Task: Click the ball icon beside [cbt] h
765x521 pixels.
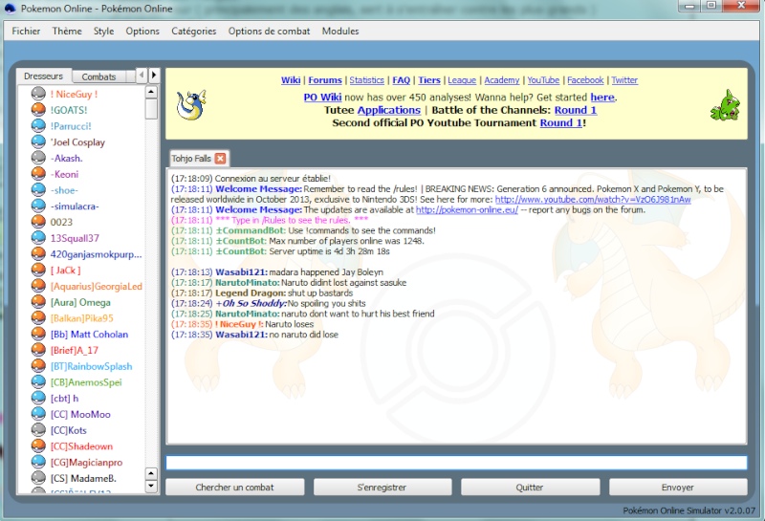Action: [38, 398]
